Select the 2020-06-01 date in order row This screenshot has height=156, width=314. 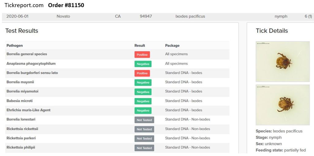[x=17, y=16]
